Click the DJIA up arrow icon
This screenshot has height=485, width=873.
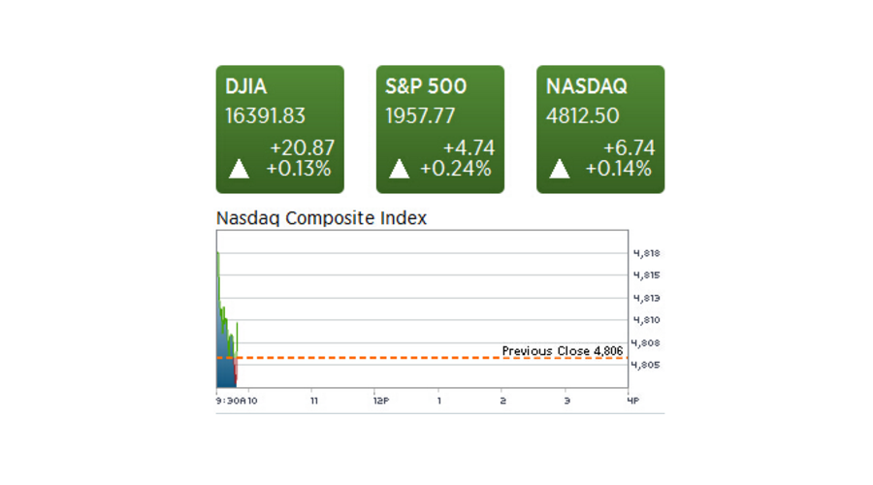239,170
